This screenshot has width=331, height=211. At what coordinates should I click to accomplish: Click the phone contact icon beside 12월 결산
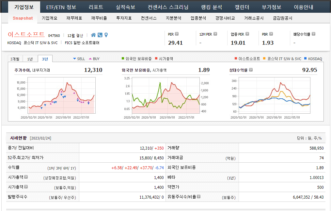(100, 35)
